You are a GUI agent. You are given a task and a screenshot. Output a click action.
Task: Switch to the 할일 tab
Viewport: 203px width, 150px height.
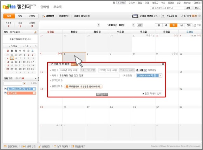(x=20, y=16)
